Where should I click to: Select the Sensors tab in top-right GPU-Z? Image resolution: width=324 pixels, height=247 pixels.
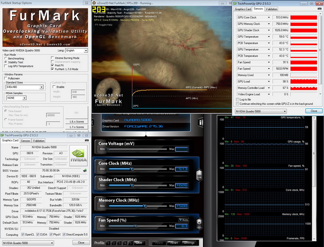tap(258, 9)
